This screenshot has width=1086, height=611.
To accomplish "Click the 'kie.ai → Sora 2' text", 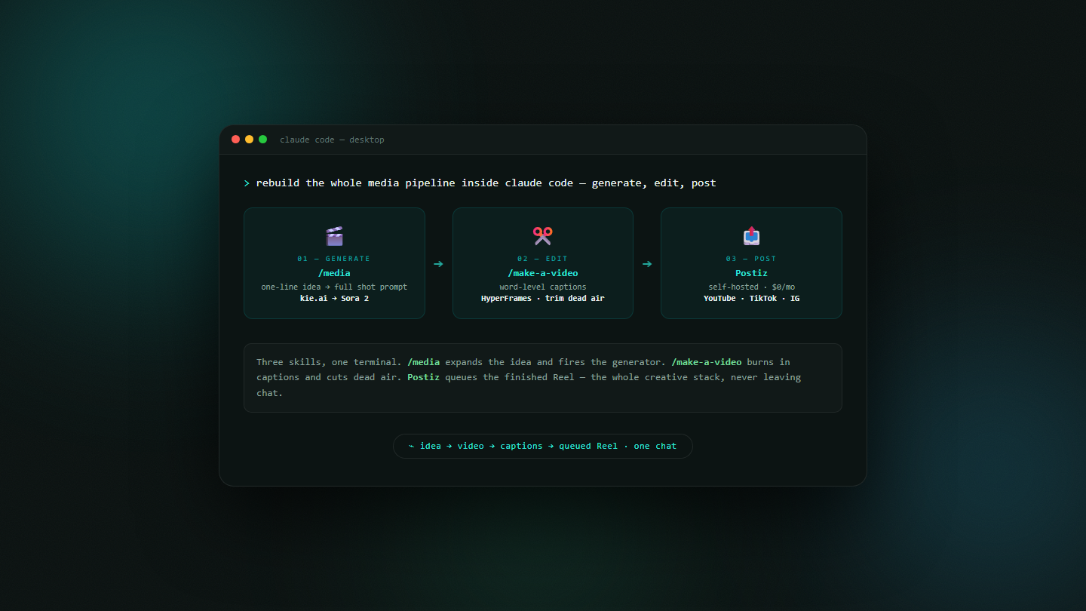I will [334, 299].
